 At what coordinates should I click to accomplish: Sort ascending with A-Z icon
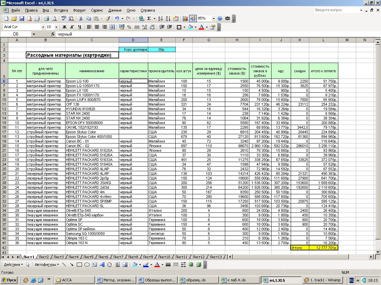(160, 18)
